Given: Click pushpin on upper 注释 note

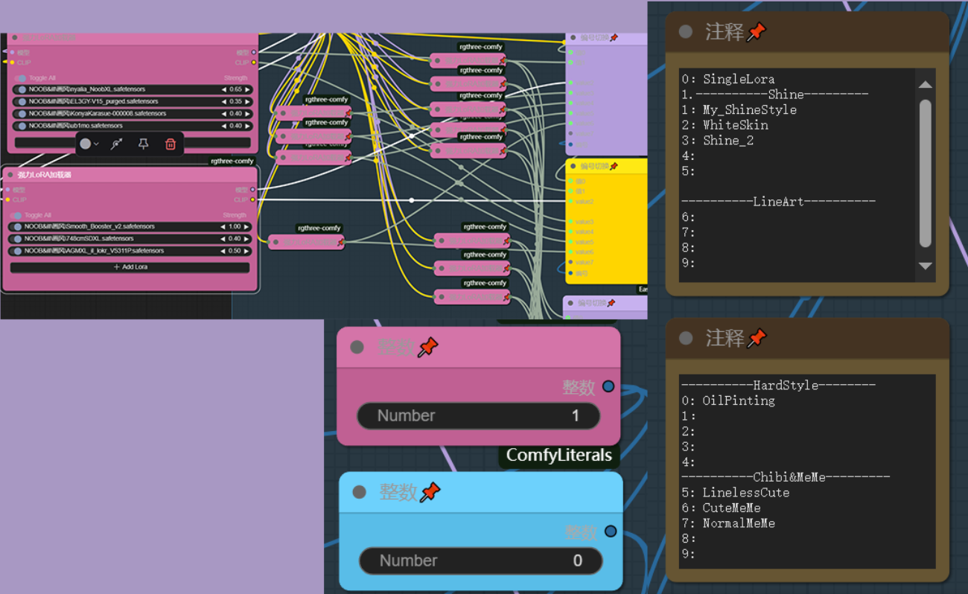Looking at the screenshot, I should tap(757, 32).
